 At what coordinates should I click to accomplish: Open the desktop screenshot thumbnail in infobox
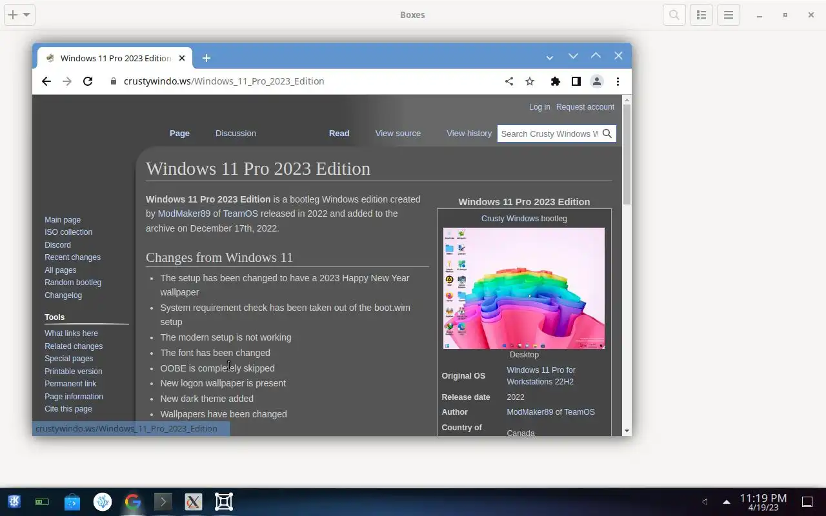524,288
